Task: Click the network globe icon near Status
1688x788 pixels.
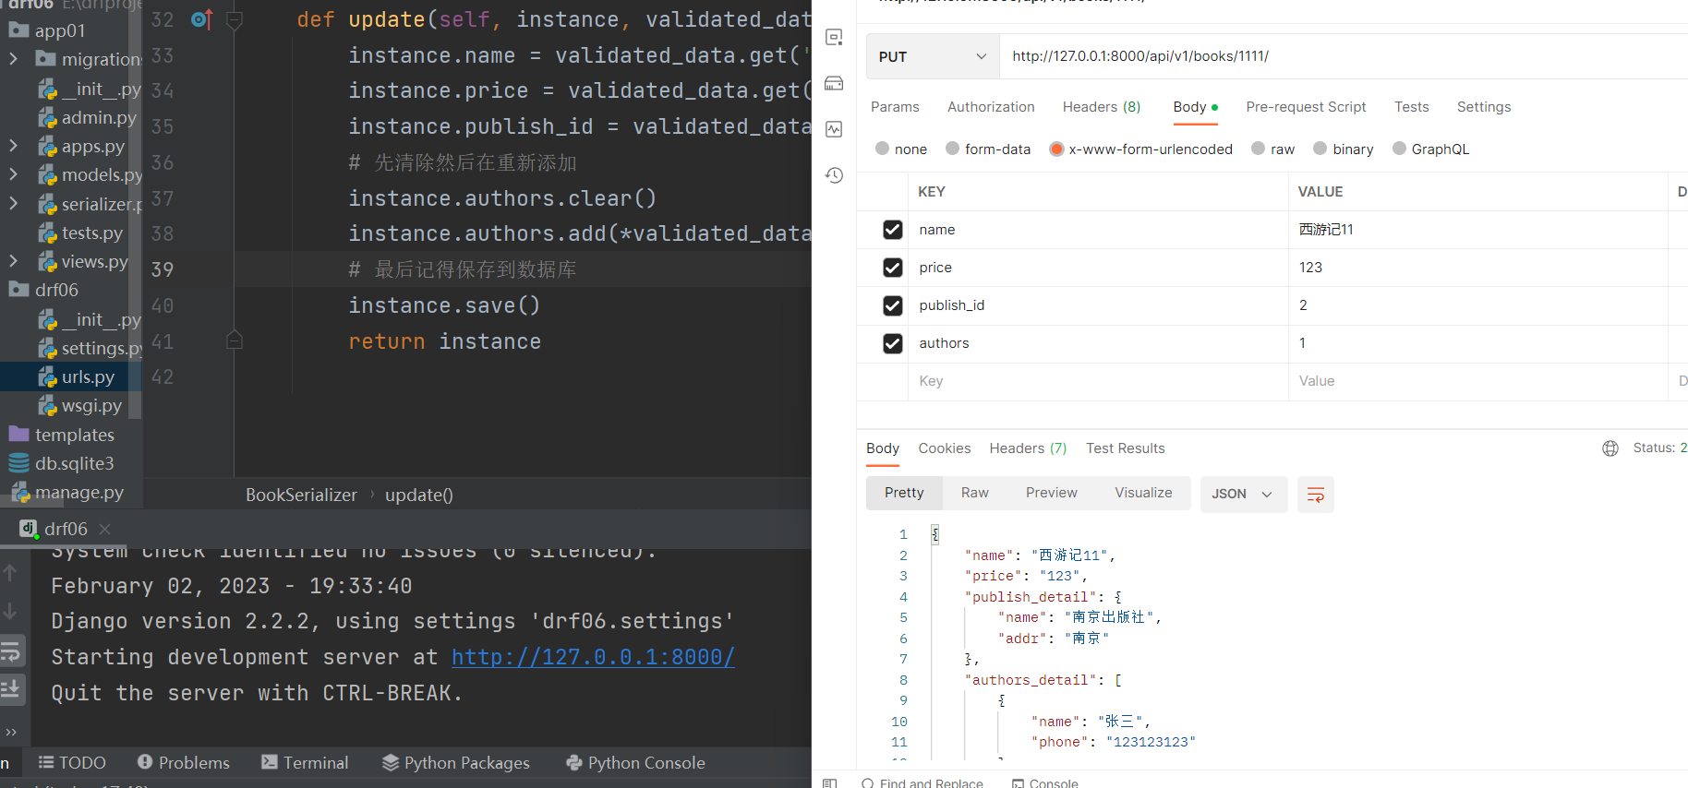Action: [1610, 448]
